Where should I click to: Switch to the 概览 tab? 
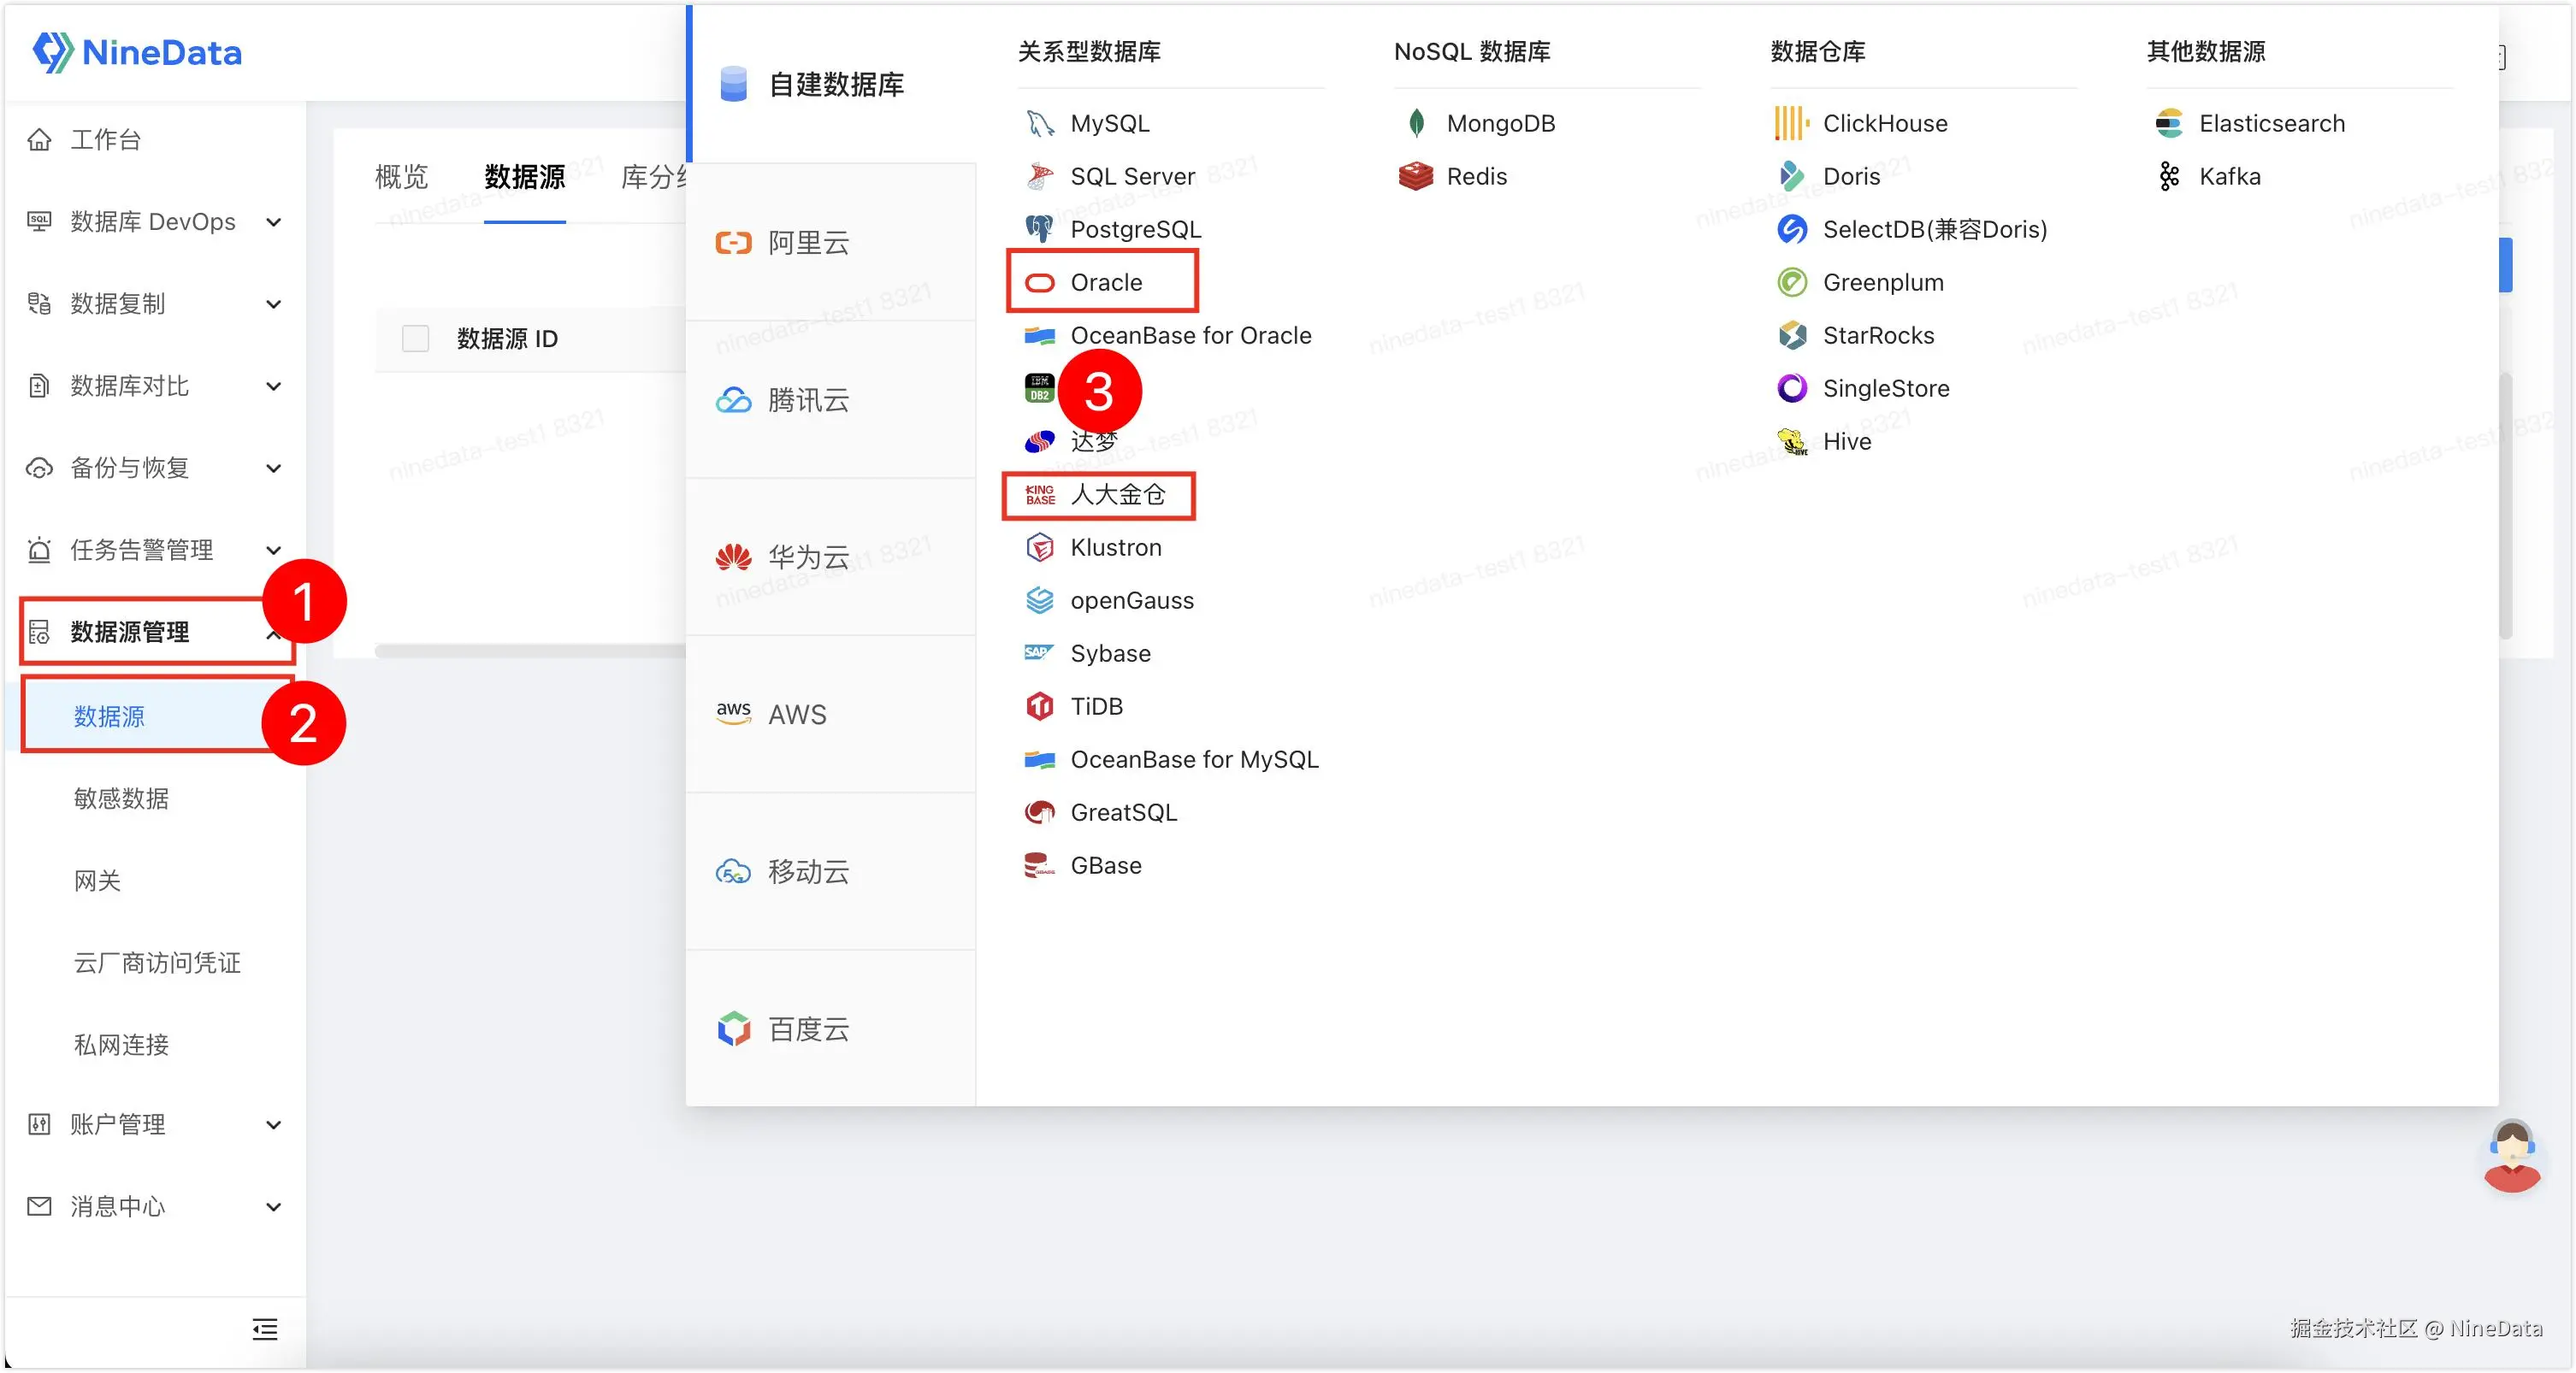(401, 178)
